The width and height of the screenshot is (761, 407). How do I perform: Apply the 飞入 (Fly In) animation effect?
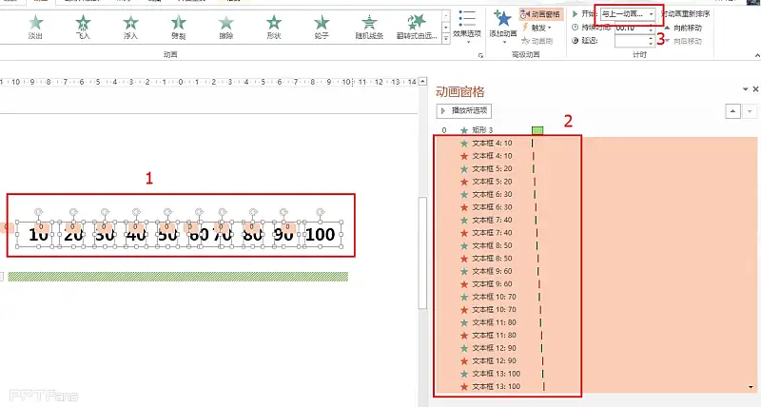(84, 25)
